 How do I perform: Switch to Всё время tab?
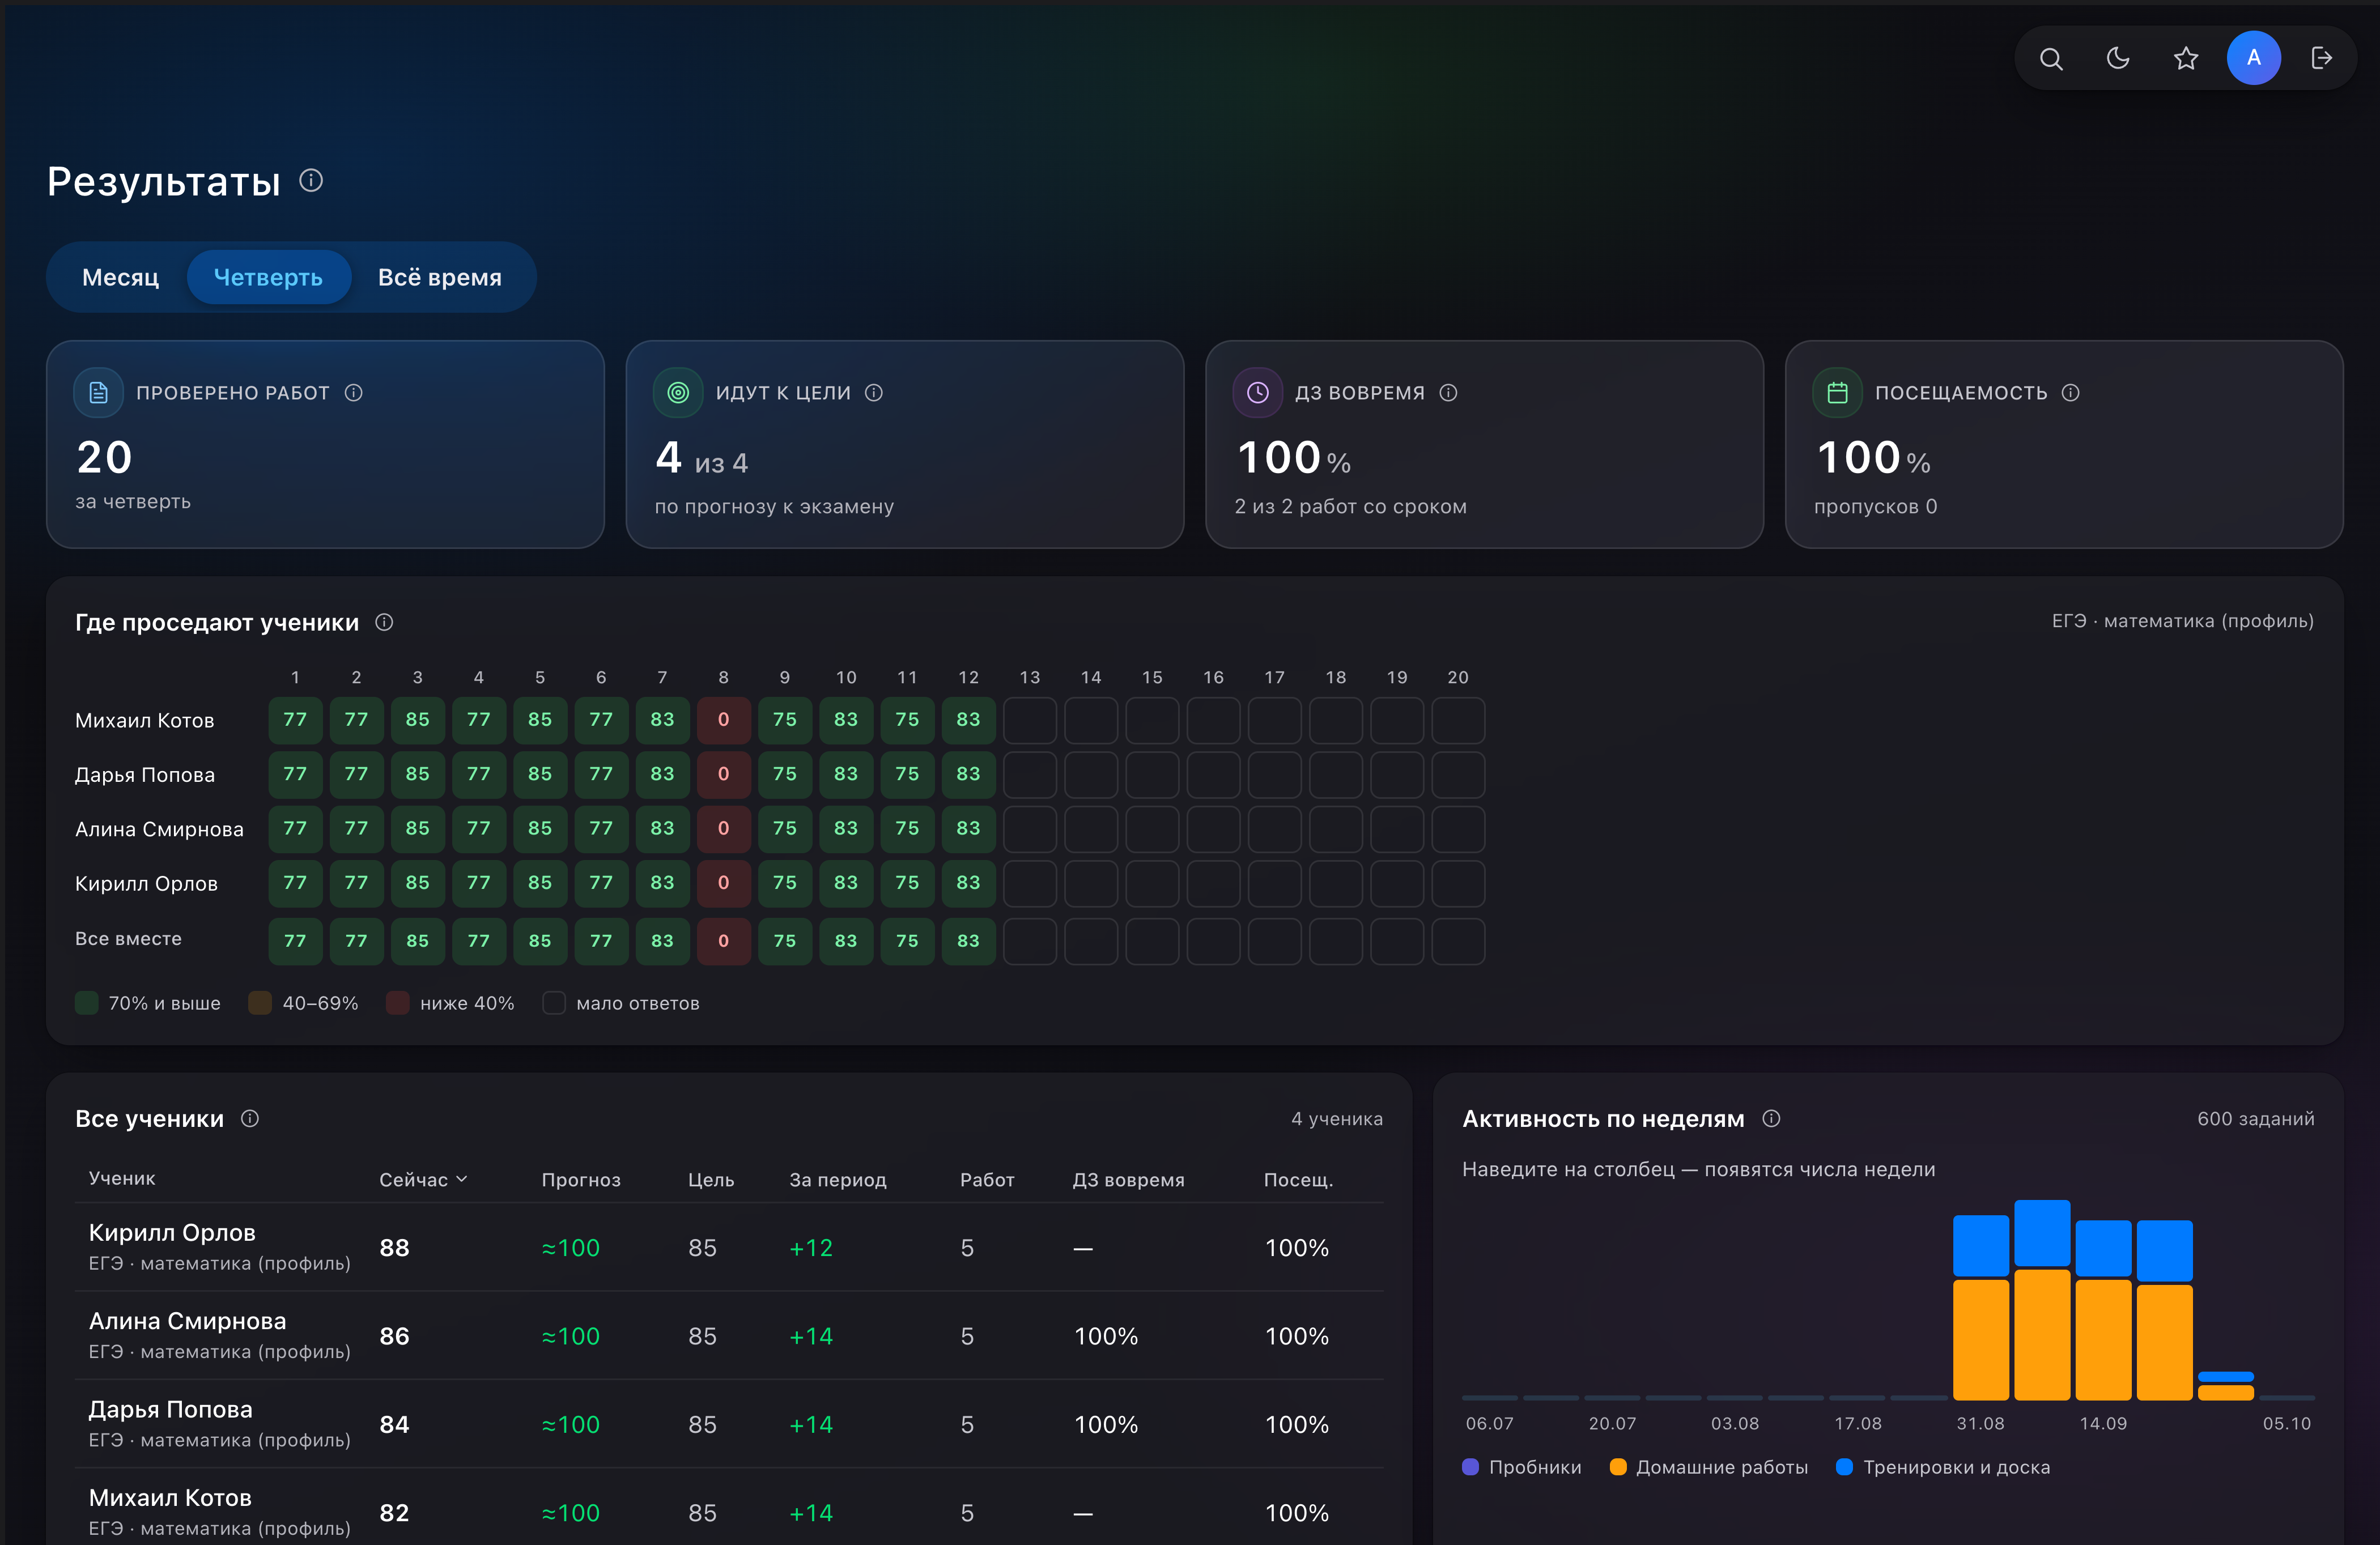click(x=440, y=277)
